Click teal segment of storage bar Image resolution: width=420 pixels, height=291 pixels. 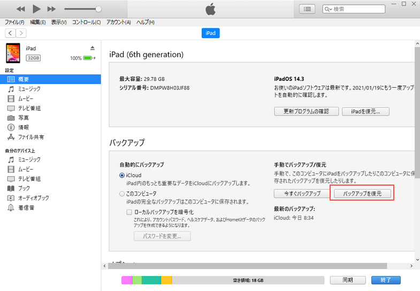(x=151, y=280)
